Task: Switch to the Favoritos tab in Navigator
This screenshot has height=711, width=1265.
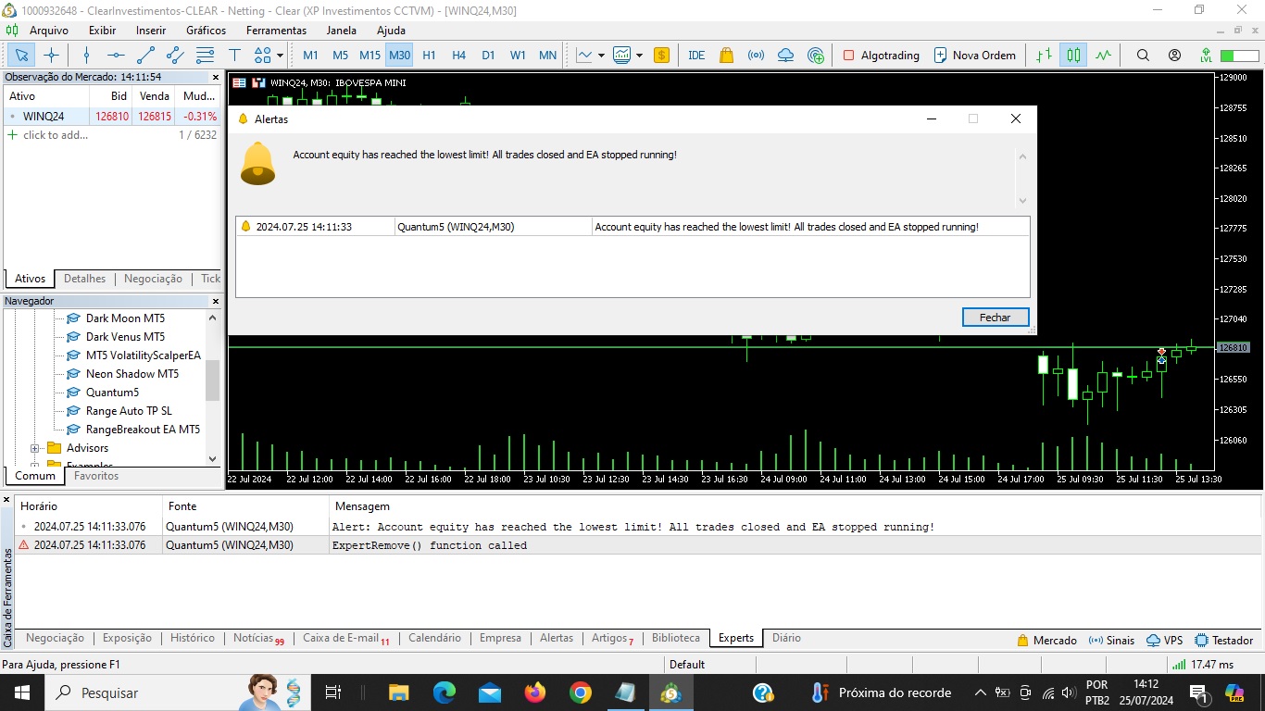Action: 96,476
